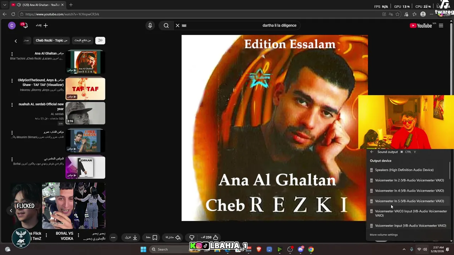Open options menu for الميكس الخاص بي

pyautogui.click(x=12, y=159)
